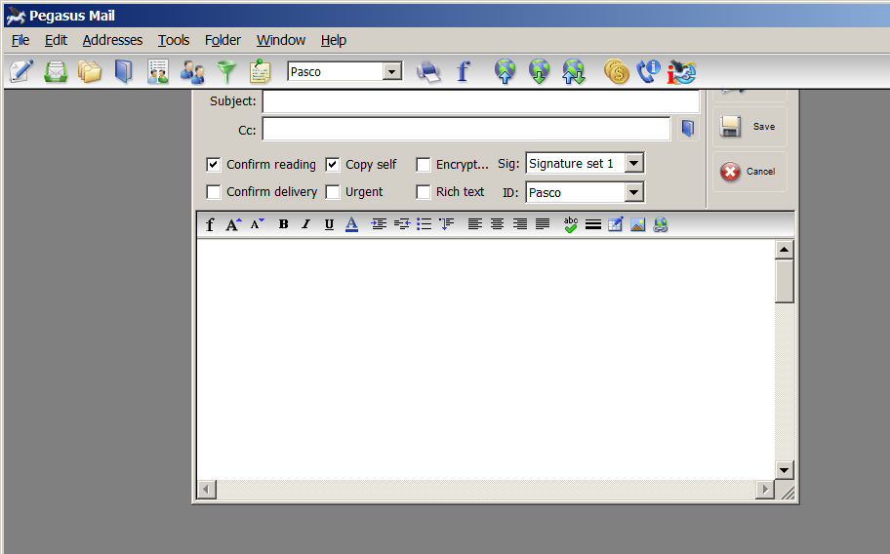Open the Folder menu

point(222,40)
